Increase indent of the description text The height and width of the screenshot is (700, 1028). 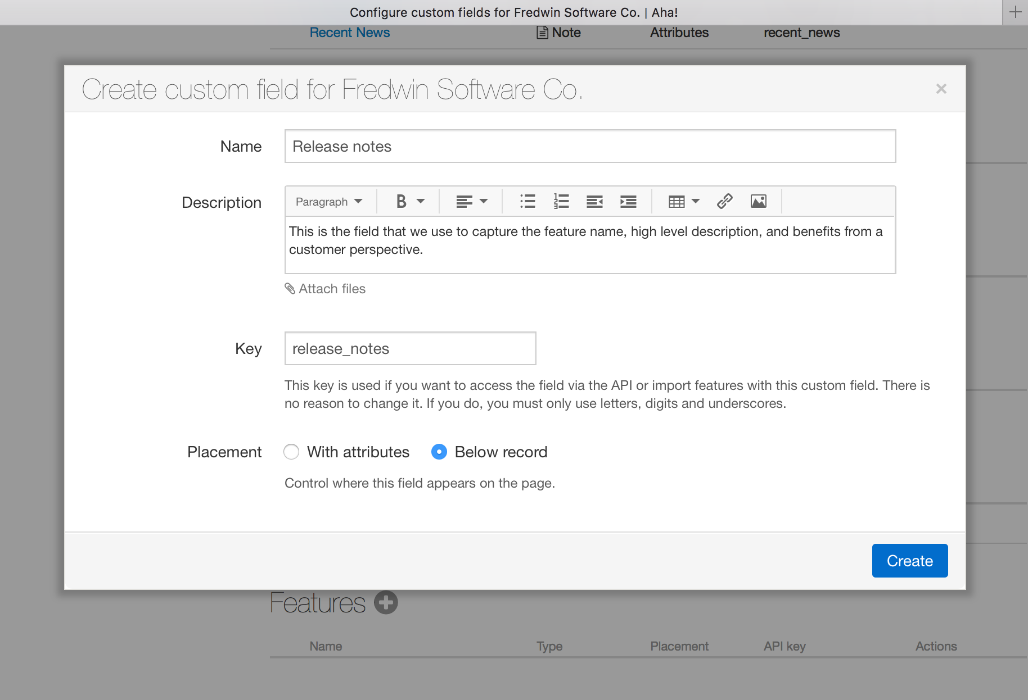coord(628,201)
